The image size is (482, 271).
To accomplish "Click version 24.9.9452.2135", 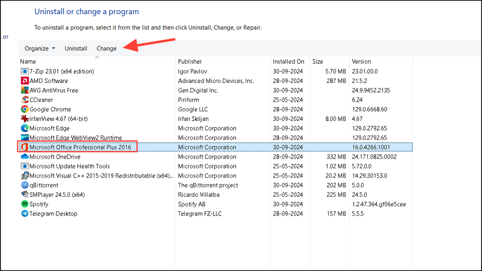I will (371, 91).
